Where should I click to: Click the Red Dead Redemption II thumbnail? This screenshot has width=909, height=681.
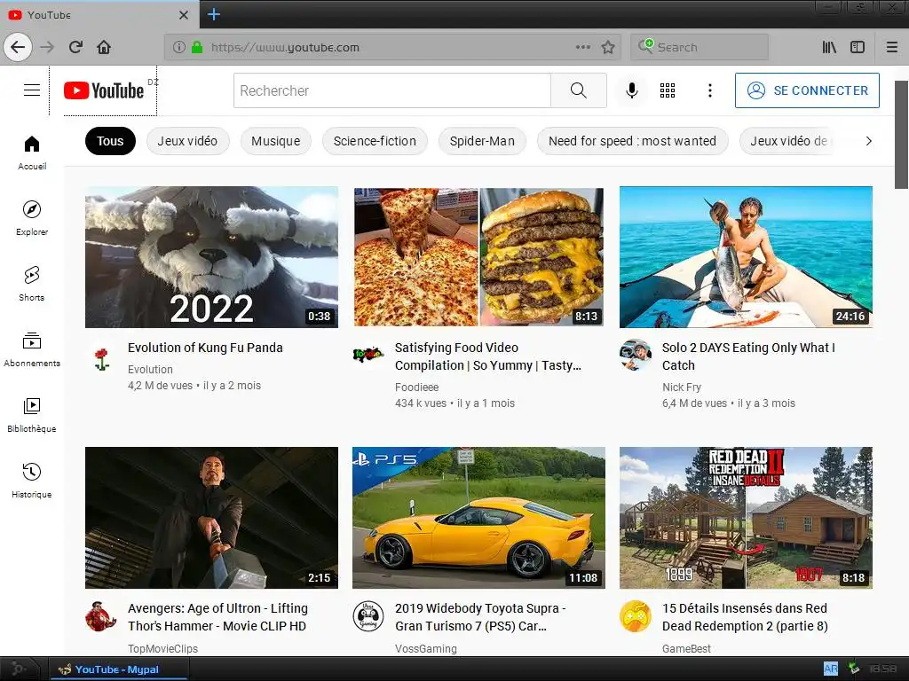tap(746, 518)
